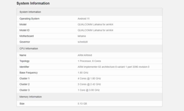The image size is (184, 111).
Task: Click the 'Cluster 1' row label
Action: pyautogui.click(x=24, y=78)
